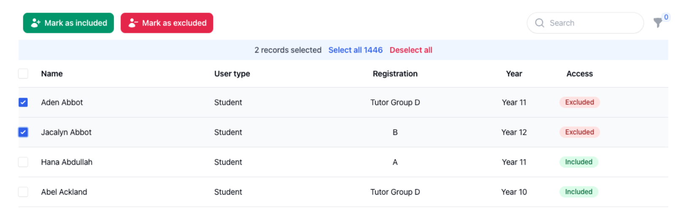Click the 2 records selected text
The image size is (681, 214).
tap(288, 50)
